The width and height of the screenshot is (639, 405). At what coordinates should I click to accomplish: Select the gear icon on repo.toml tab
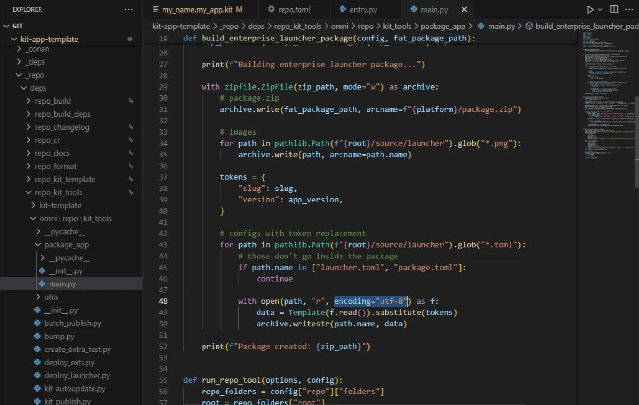[271, 9]
